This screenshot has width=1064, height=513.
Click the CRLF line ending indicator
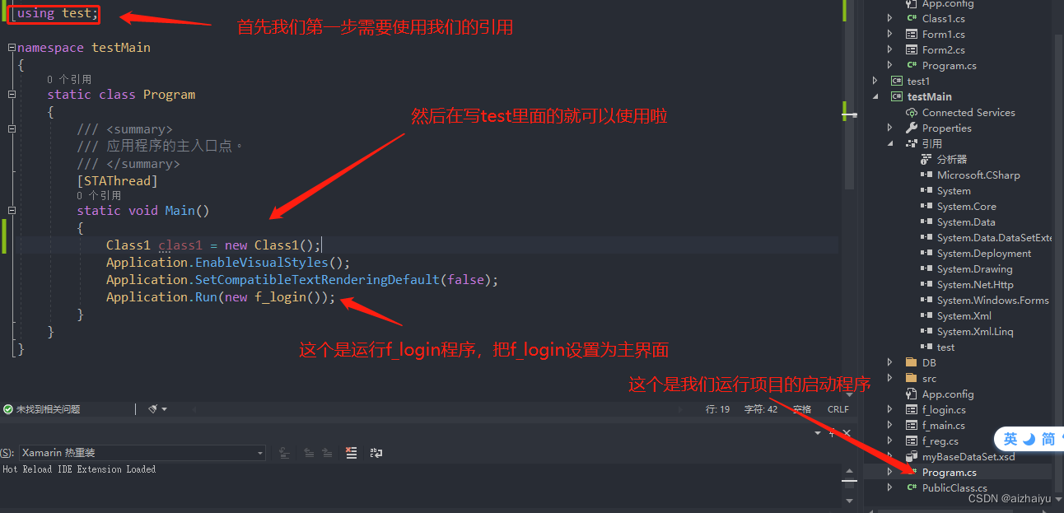(838, 409)
